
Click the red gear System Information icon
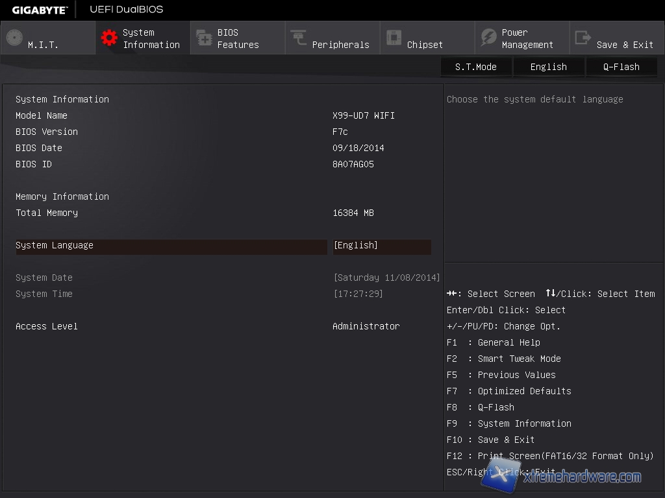click(x=109, y=38)
